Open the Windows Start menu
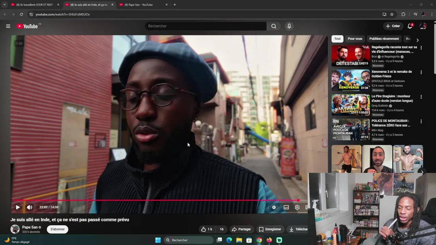 tap(158, 240)
